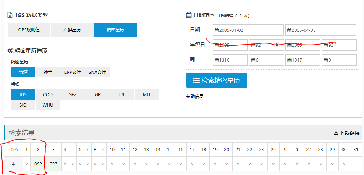
Task: Click the x cell under day 25
Action: (x=285, y=164)
